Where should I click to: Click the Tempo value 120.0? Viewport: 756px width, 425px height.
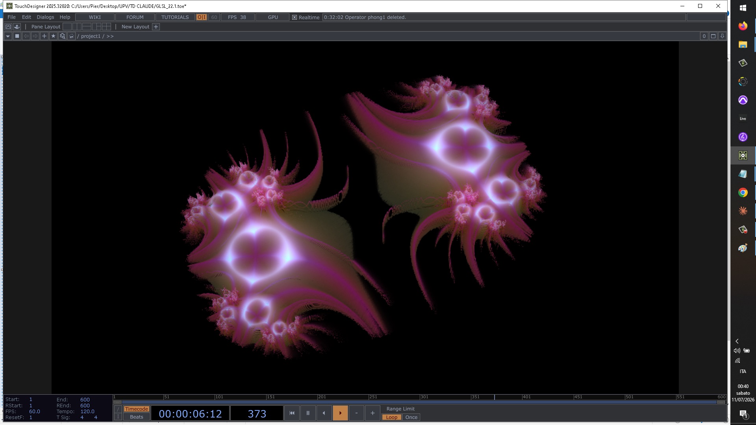[x=87, y=412]
